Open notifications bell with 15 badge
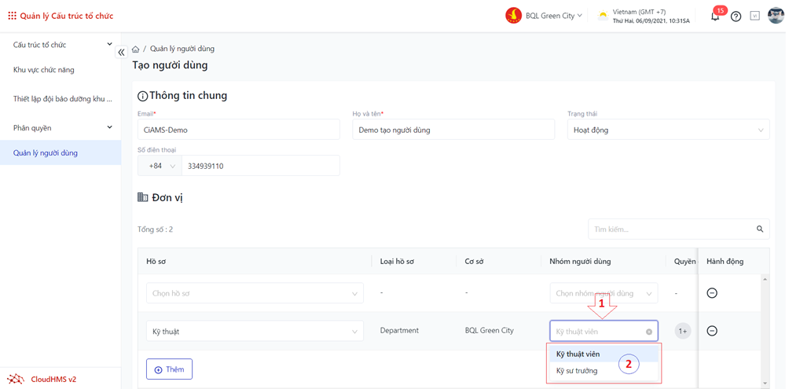Image resolution: width=789 pixels, height=389 pixels. click(x=715, y=16)
